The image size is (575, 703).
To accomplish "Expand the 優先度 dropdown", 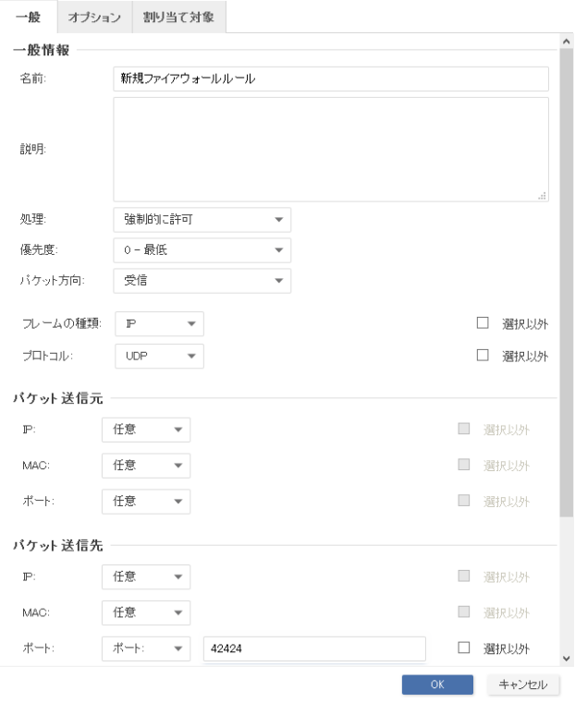I will (x=202, y=250).
